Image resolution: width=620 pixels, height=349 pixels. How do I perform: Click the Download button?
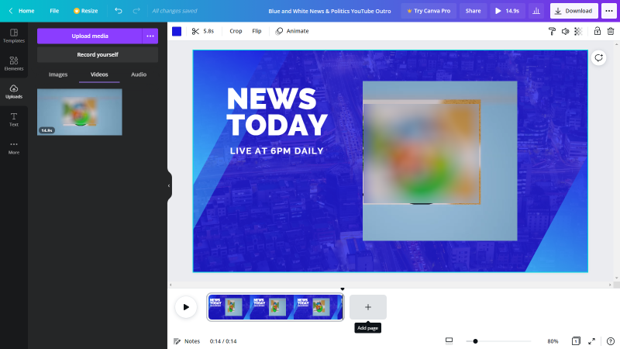point(573,11)
